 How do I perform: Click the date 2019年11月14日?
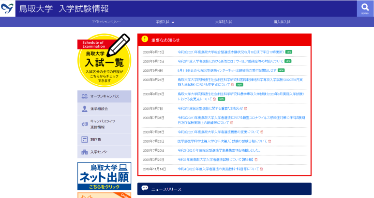point(154,169)
